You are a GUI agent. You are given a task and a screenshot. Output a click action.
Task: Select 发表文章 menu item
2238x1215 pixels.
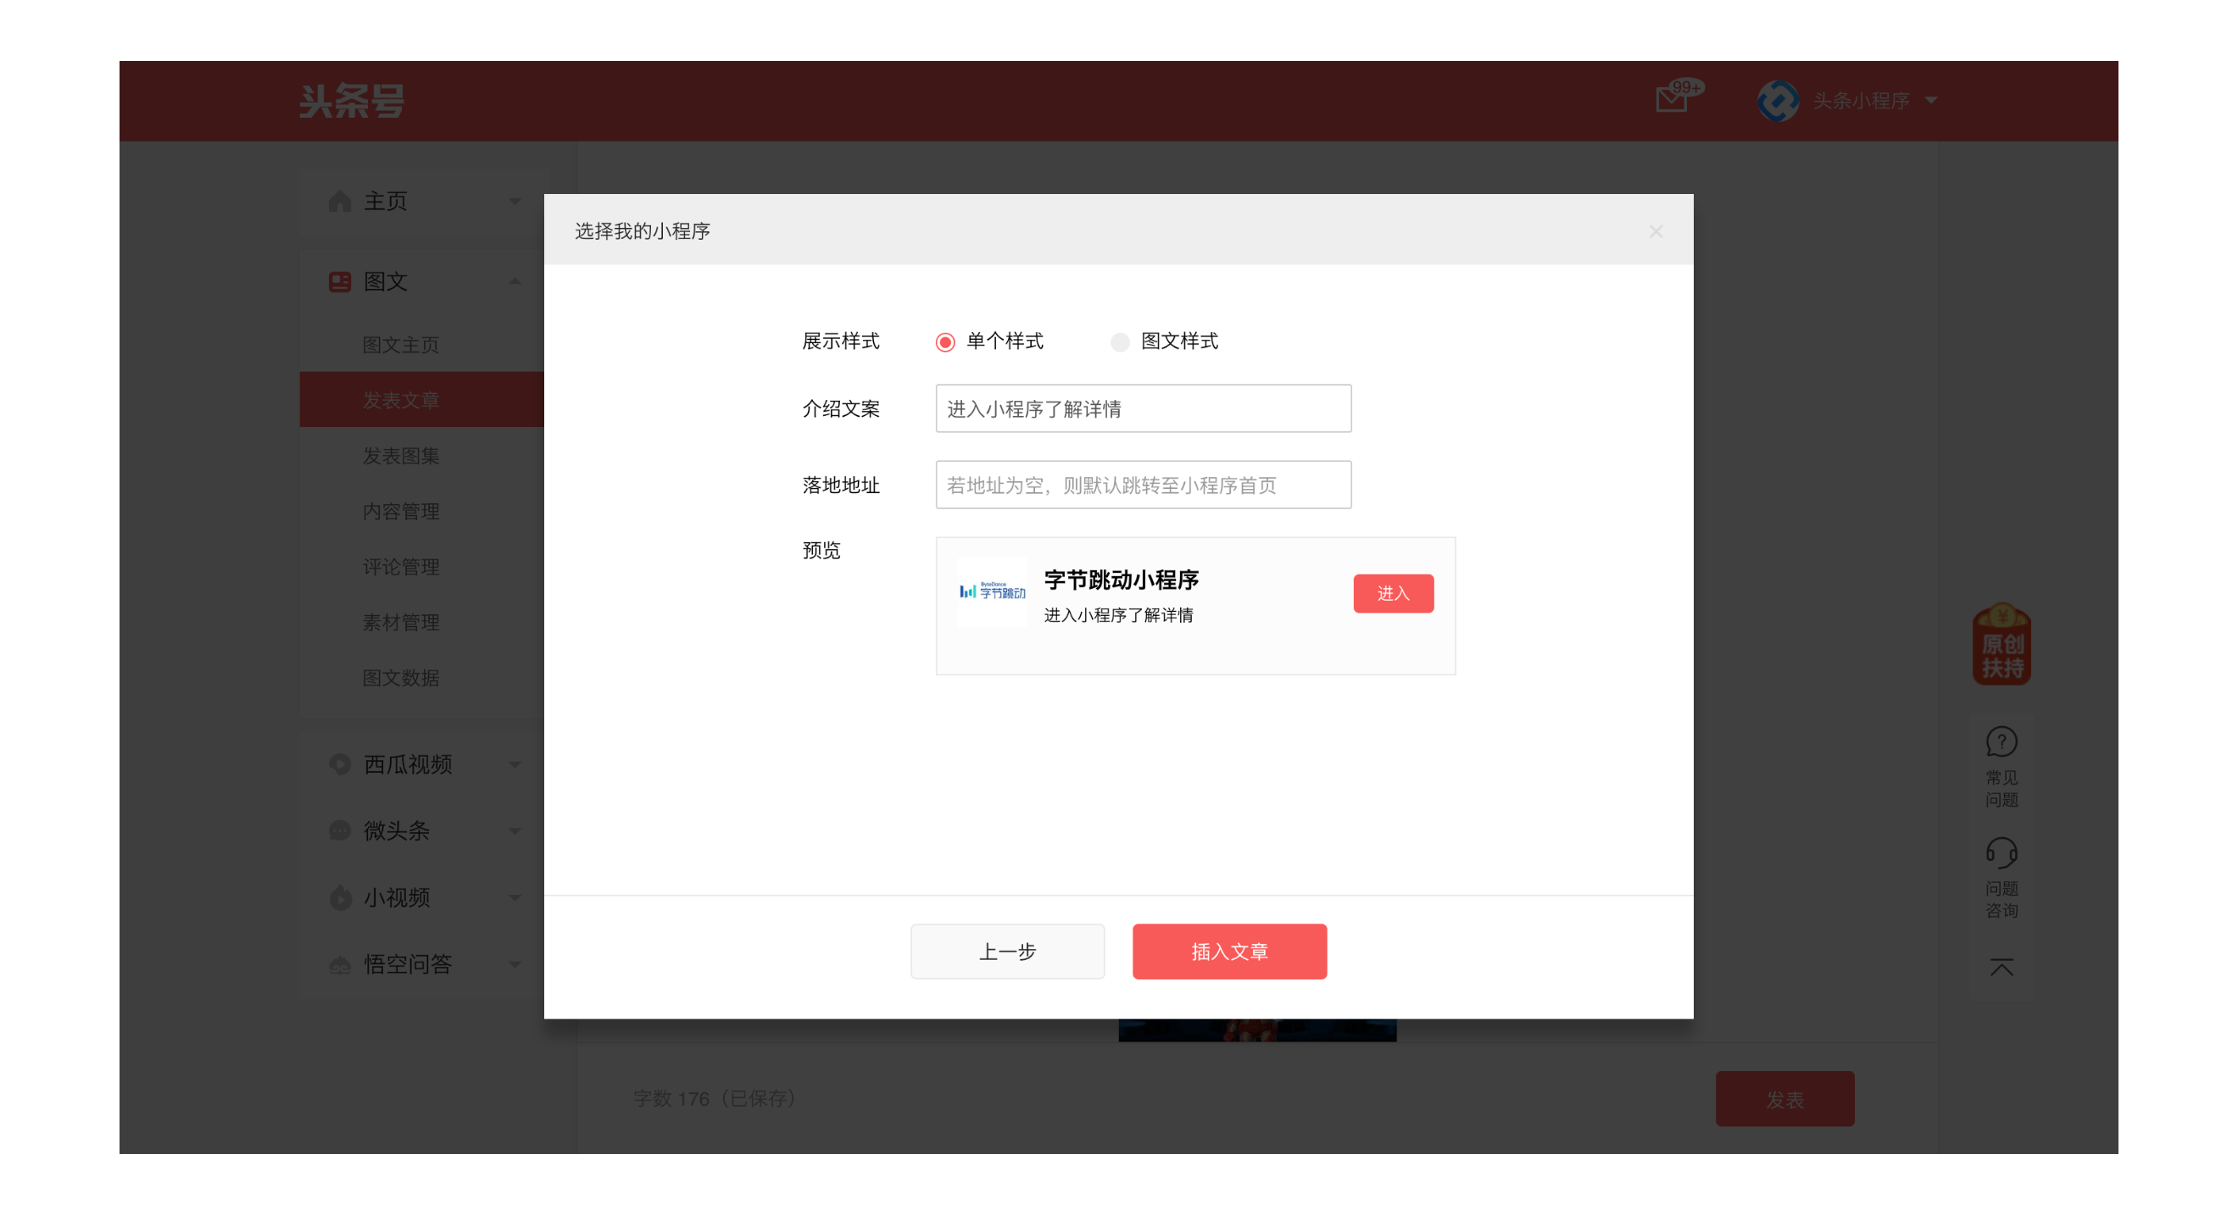point(421,400)
